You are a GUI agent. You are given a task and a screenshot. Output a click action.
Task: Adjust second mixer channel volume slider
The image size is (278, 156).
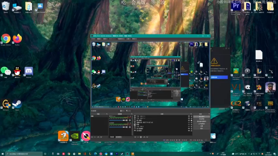(117, 127)
